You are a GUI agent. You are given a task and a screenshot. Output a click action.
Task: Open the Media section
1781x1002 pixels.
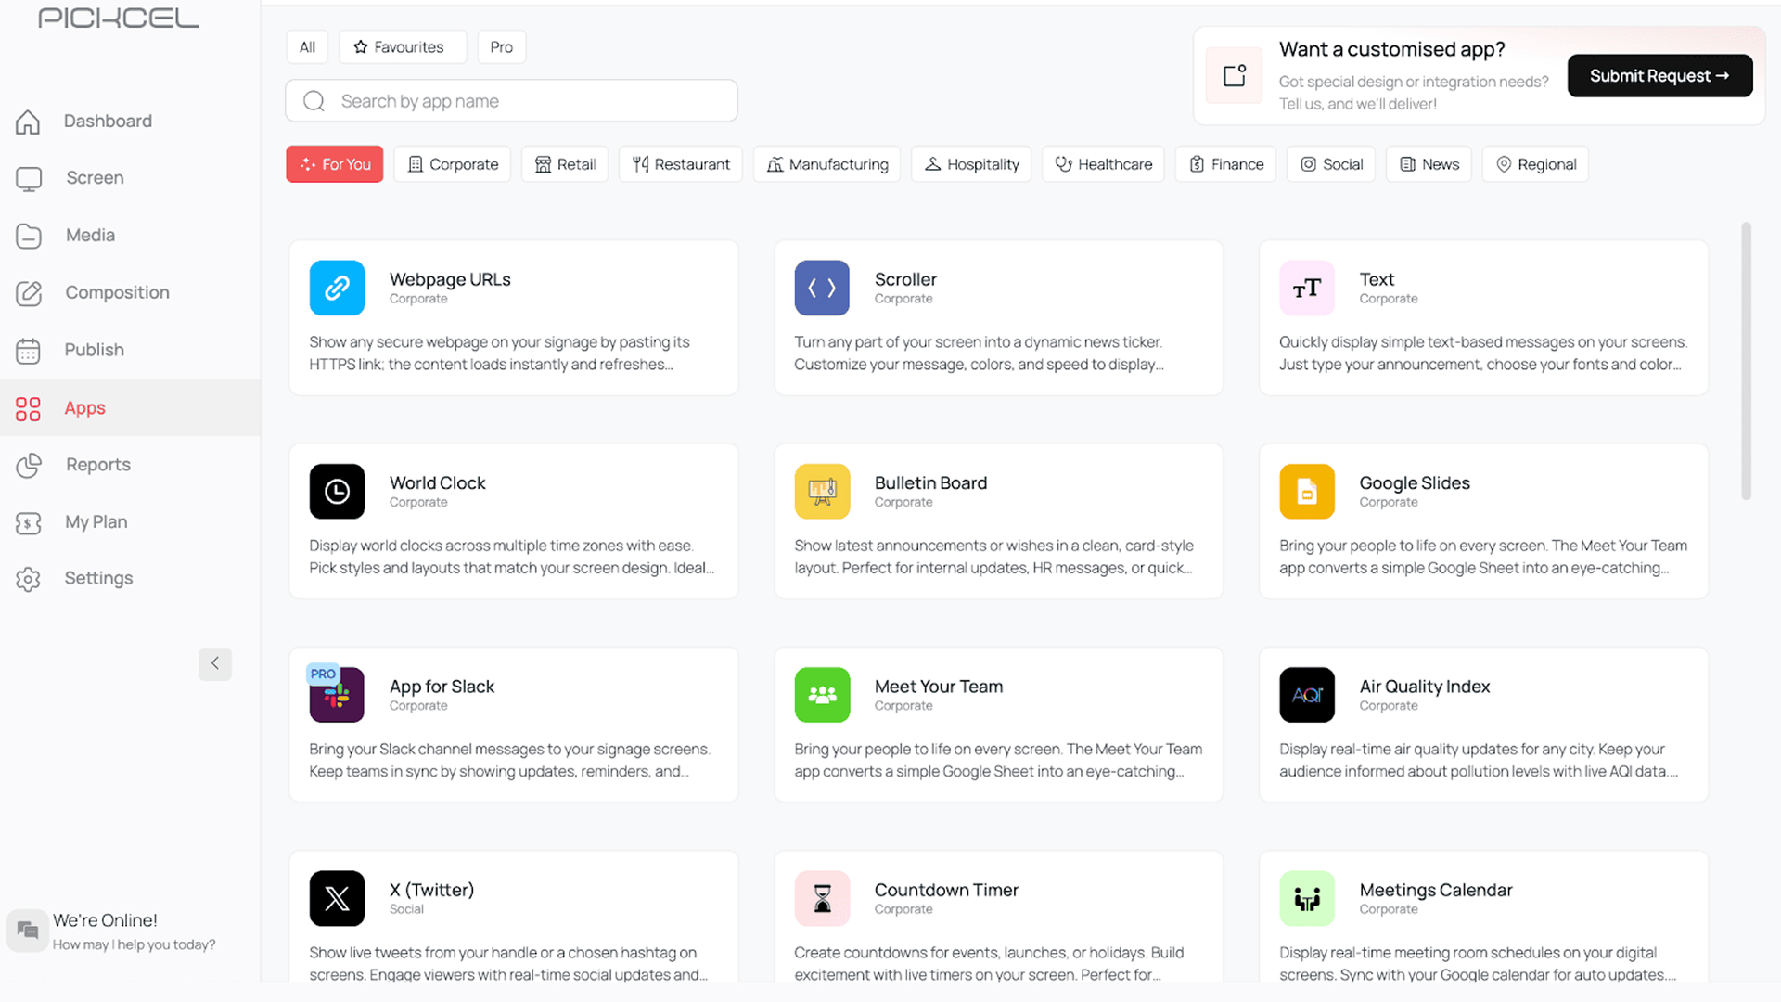click(90, 235)
